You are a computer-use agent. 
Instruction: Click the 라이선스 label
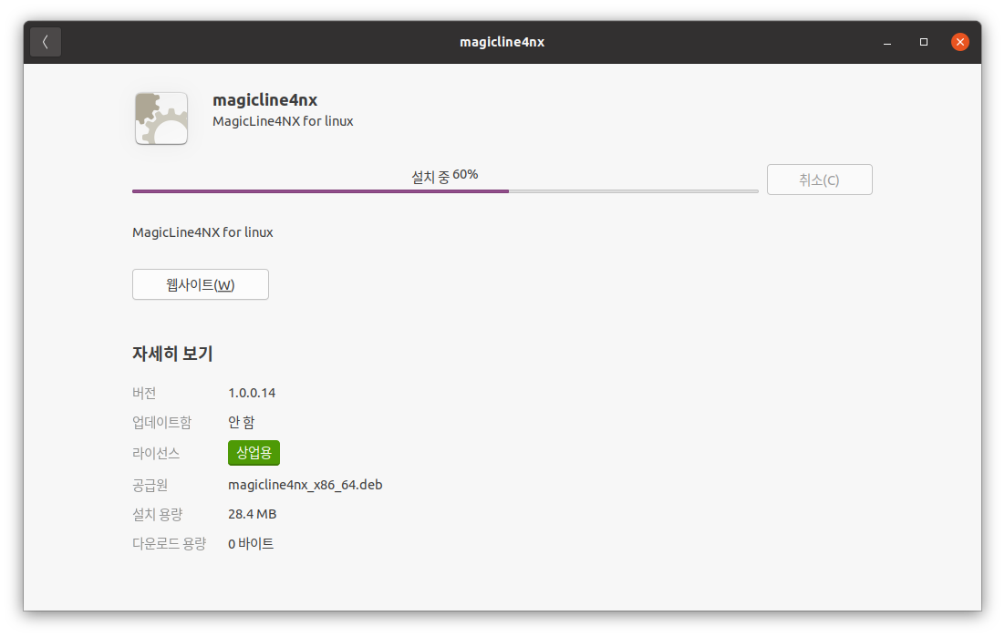pos(156,453)
